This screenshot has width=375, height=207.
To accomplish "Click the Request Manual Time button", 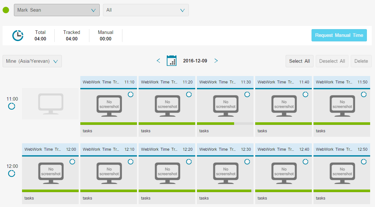I will (x=339, y=35).
